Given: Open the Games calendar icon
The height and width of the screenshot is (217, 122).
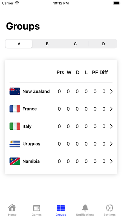Looking at the screenshot, I should point(37,208).
